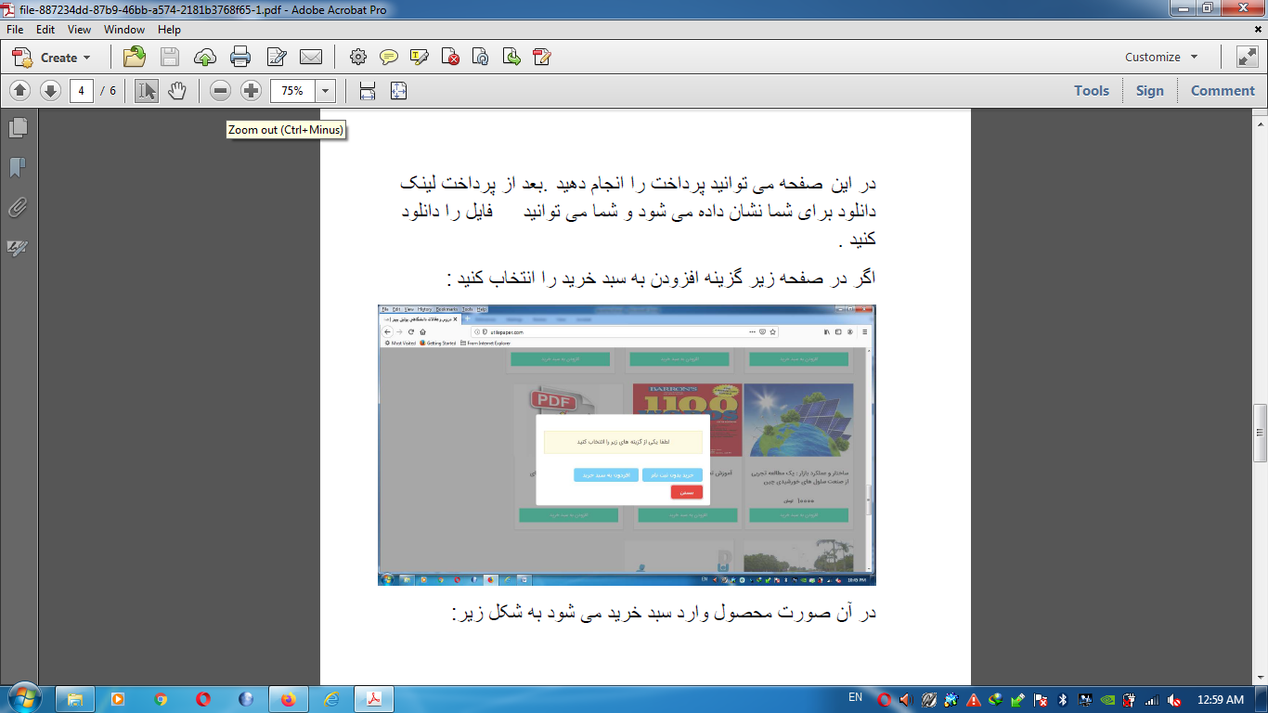The image size is (1268, 713).
Task: Open the File menu
Action: pos(15,30)
